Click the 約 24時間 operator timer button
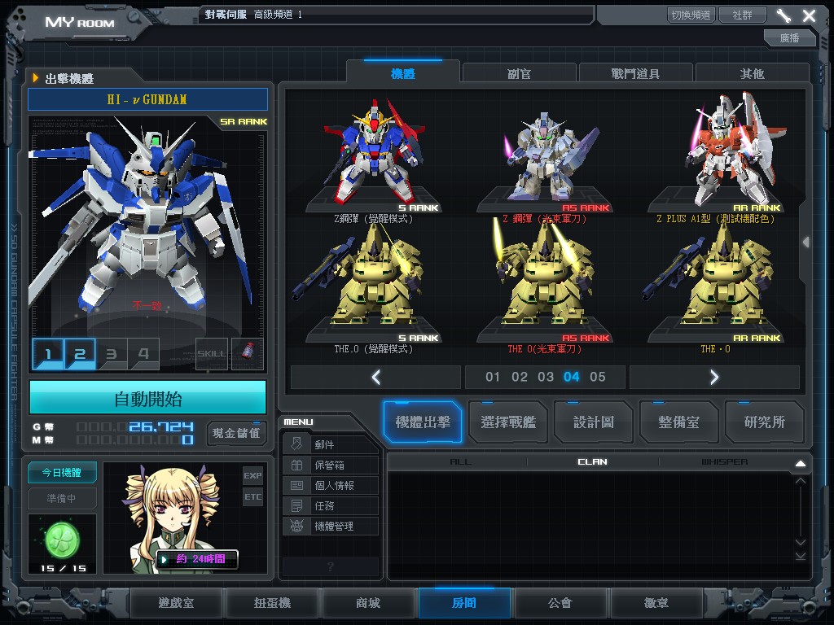This screenshot has height=625, width=834. (x=197, y=558)
